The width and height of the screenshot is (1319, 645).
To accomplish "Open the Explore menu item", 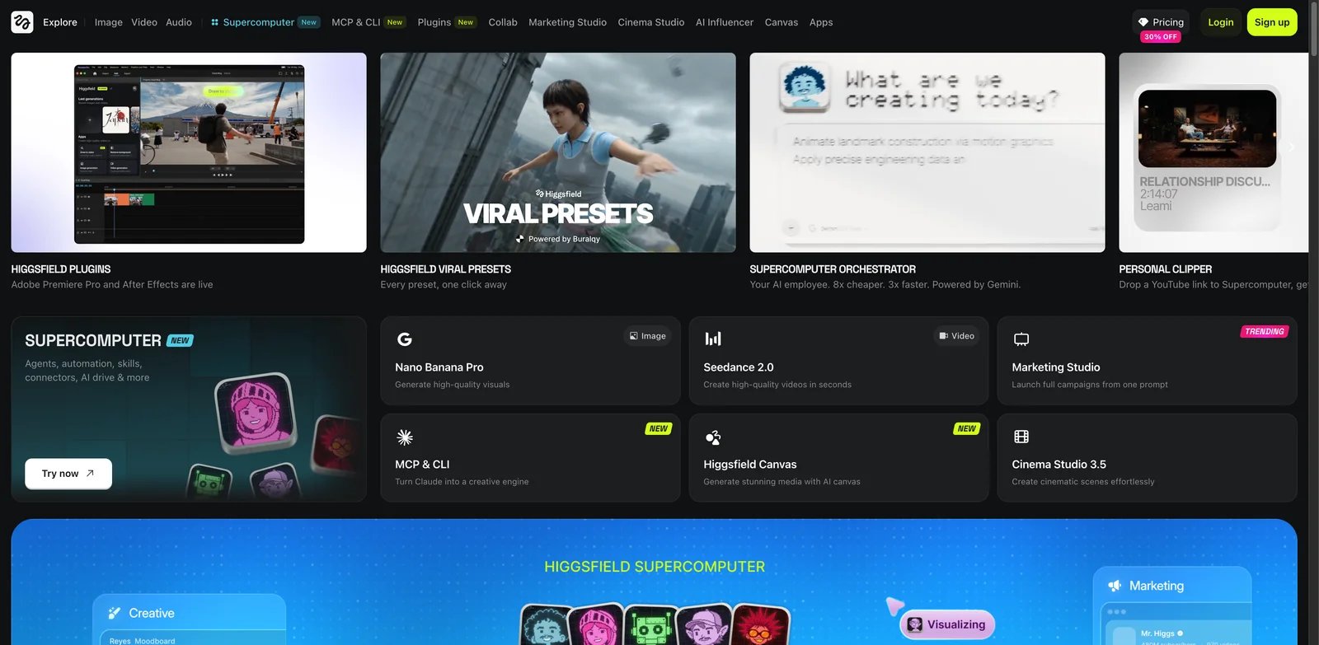I will [60, 22].
